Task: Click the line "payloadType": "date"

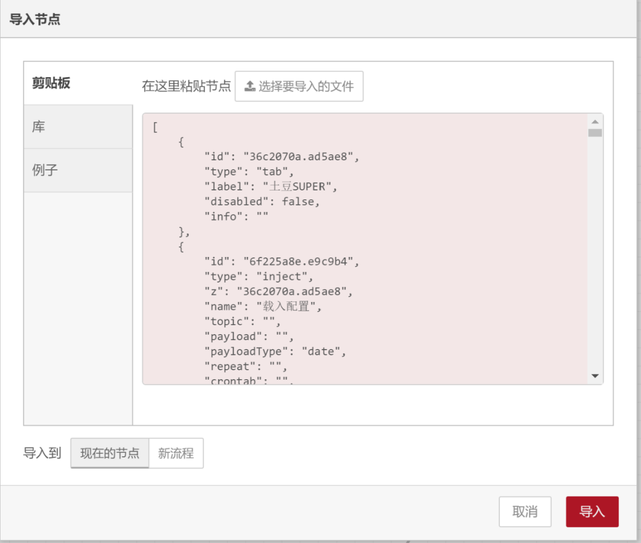Action: [275, 351]
